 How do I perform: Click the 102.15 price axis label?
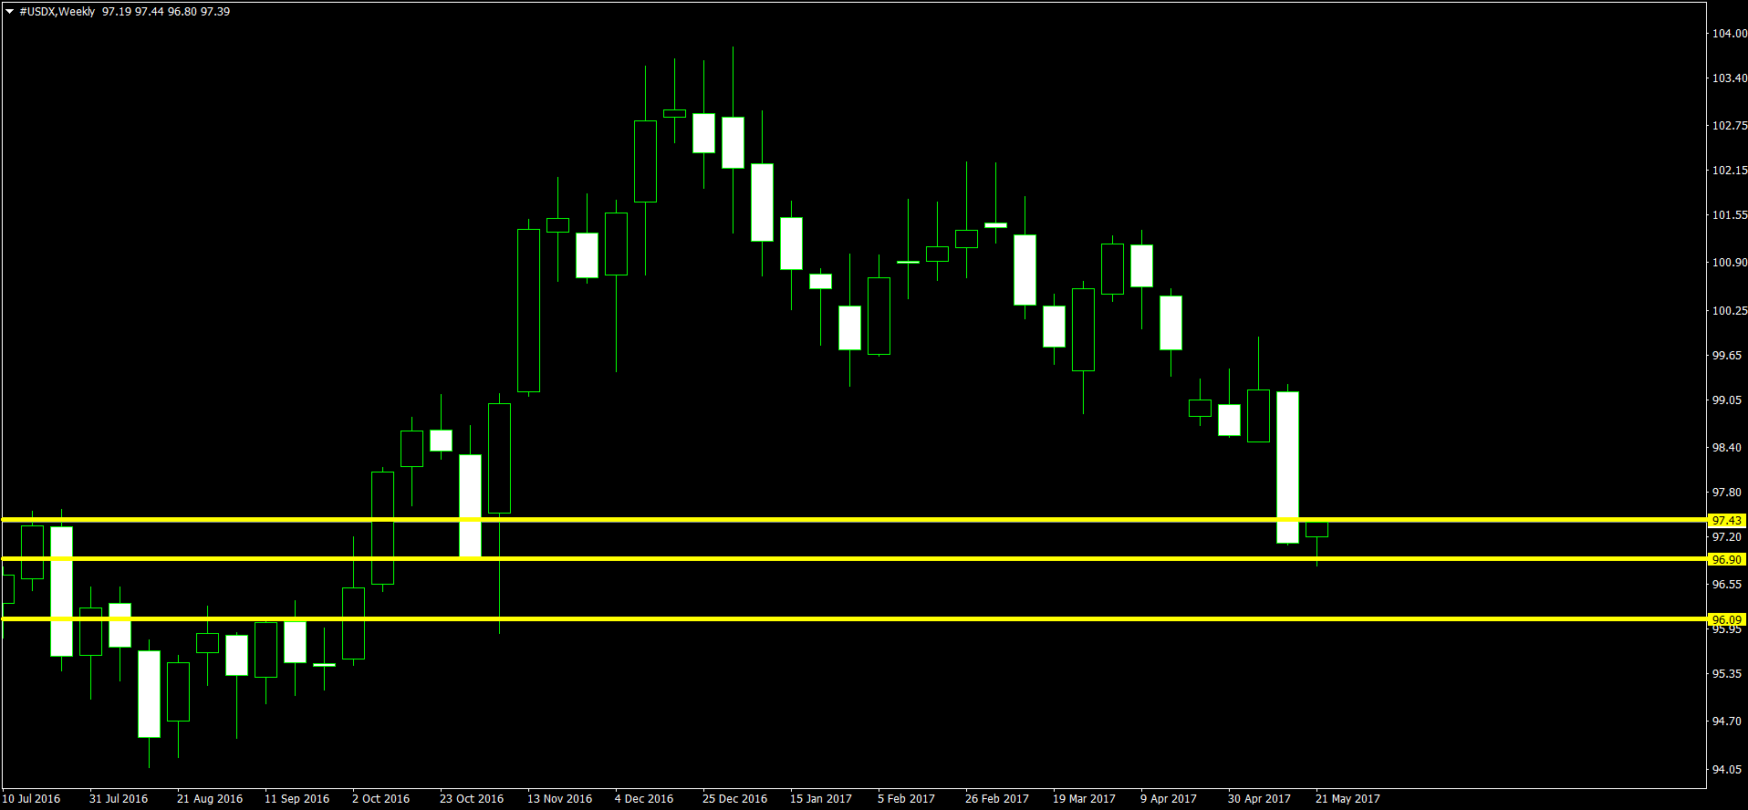pos(1729,171)
